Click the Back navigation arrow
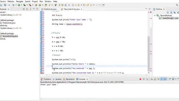This screenshot has width=179, height=101. pyautogui.click(x=91, y=5)
